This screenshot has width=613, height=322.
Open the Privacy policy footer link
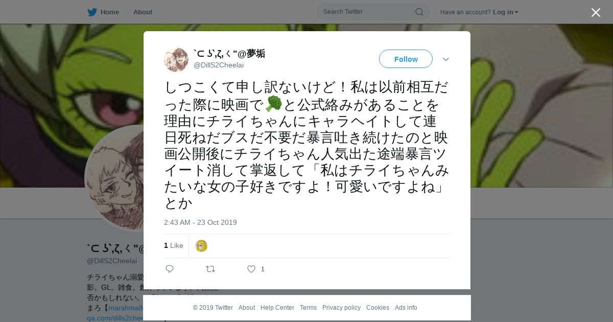pyautogui.click(x=341, y=308)
